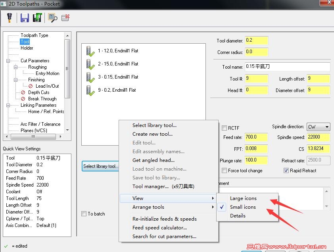Click the tool icon for 3 - 0.15 Endmill1 Flat
This screenshot has height=252, width=334.
[90, 77]
